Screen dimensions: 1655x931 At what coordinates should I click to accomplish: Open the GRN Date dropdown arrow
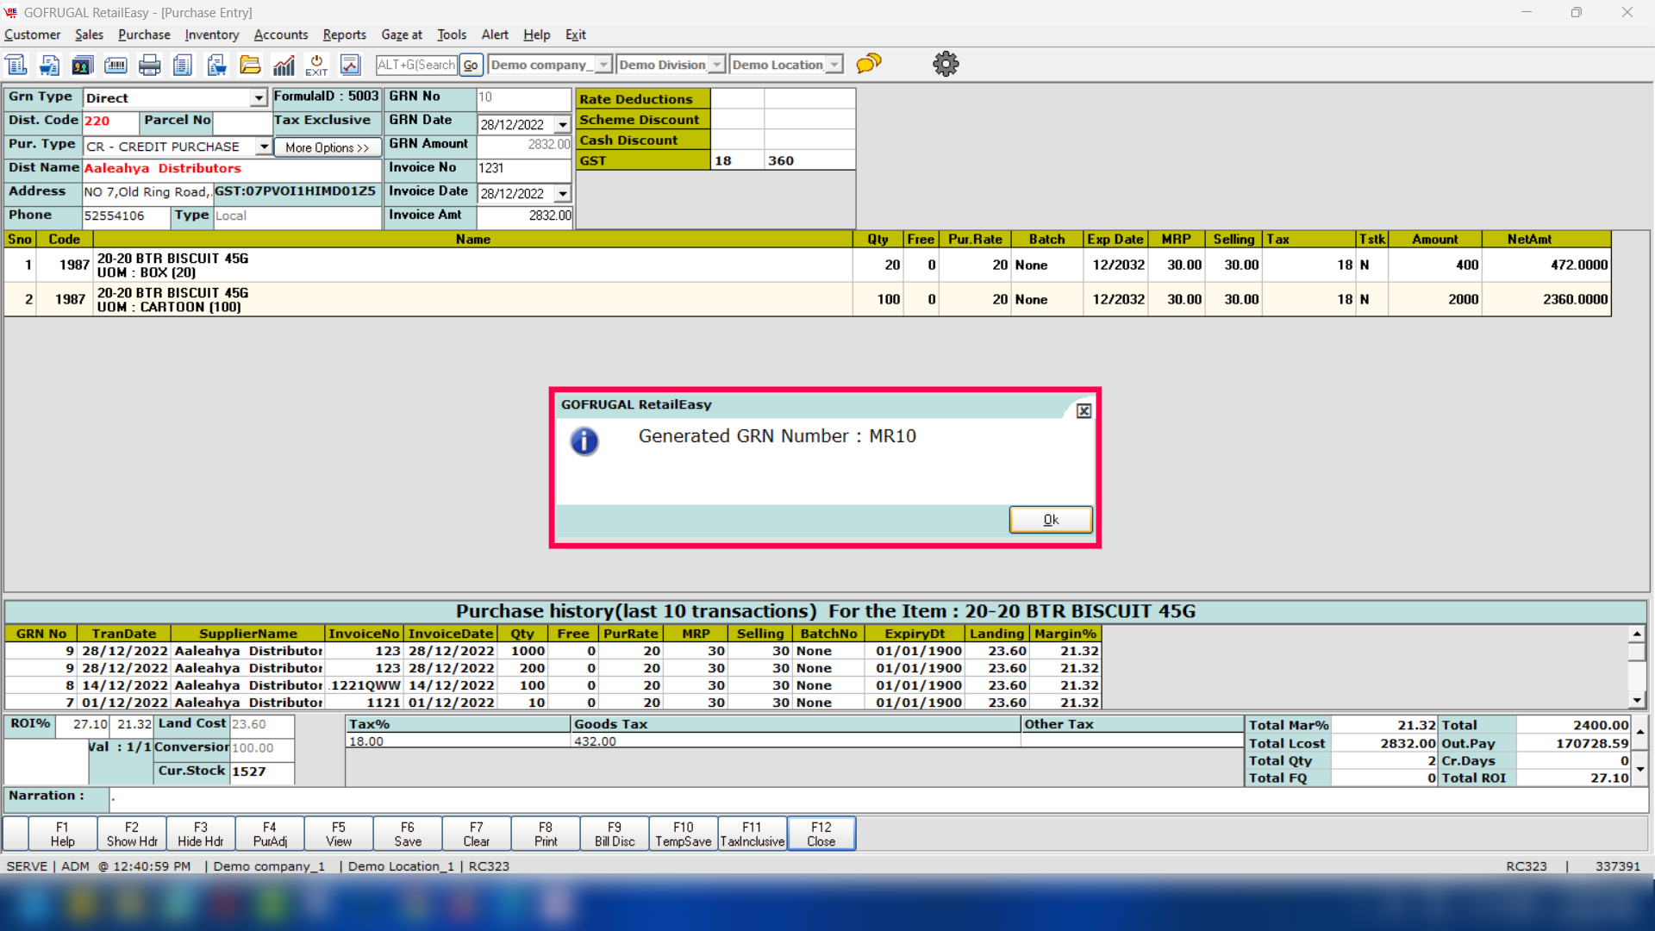[x=563, y=125]
